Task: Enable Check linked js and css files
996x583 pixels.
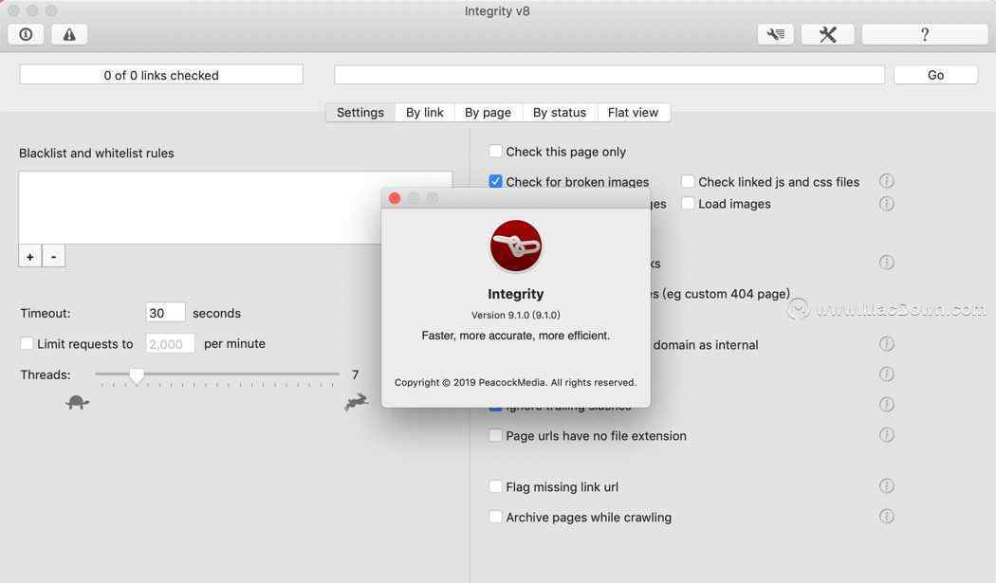Action: point(688,182)
